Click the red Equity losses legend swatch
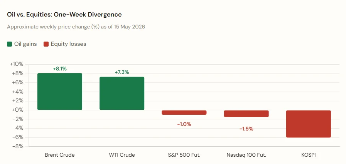This screenshot has height=164, width=346. pos(46,44)
